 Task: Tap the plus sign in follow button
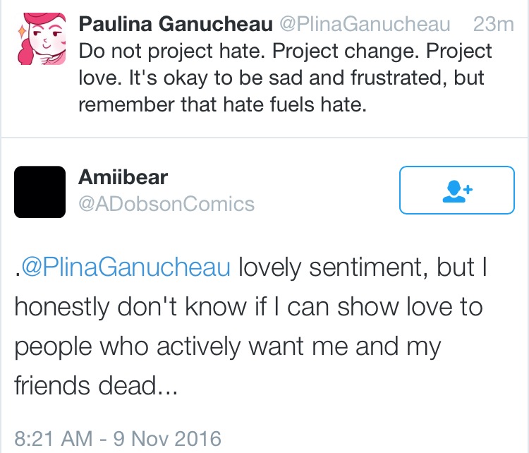pyautogui.click(x=468, y=189)
